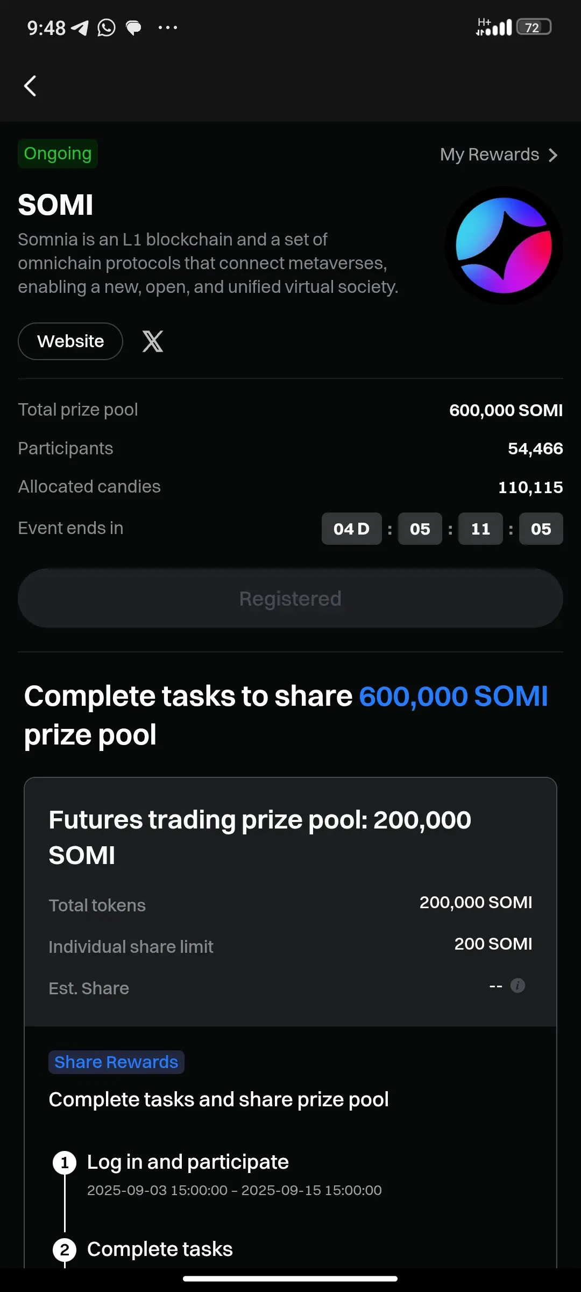This screenshot has height=1292, width=581.
Task: Tap the 600,000 SOMI blue highlighted text
Action: [x=453, y=696]
